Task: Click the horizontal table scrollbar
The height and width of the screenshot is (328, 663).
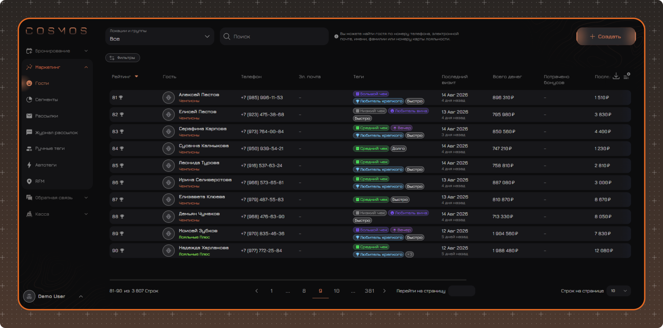Action: point(288,280)
